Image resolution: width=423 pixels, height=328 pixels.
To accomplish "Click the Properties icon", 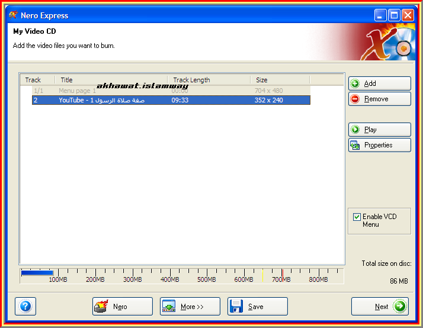I will click(355, 145).
